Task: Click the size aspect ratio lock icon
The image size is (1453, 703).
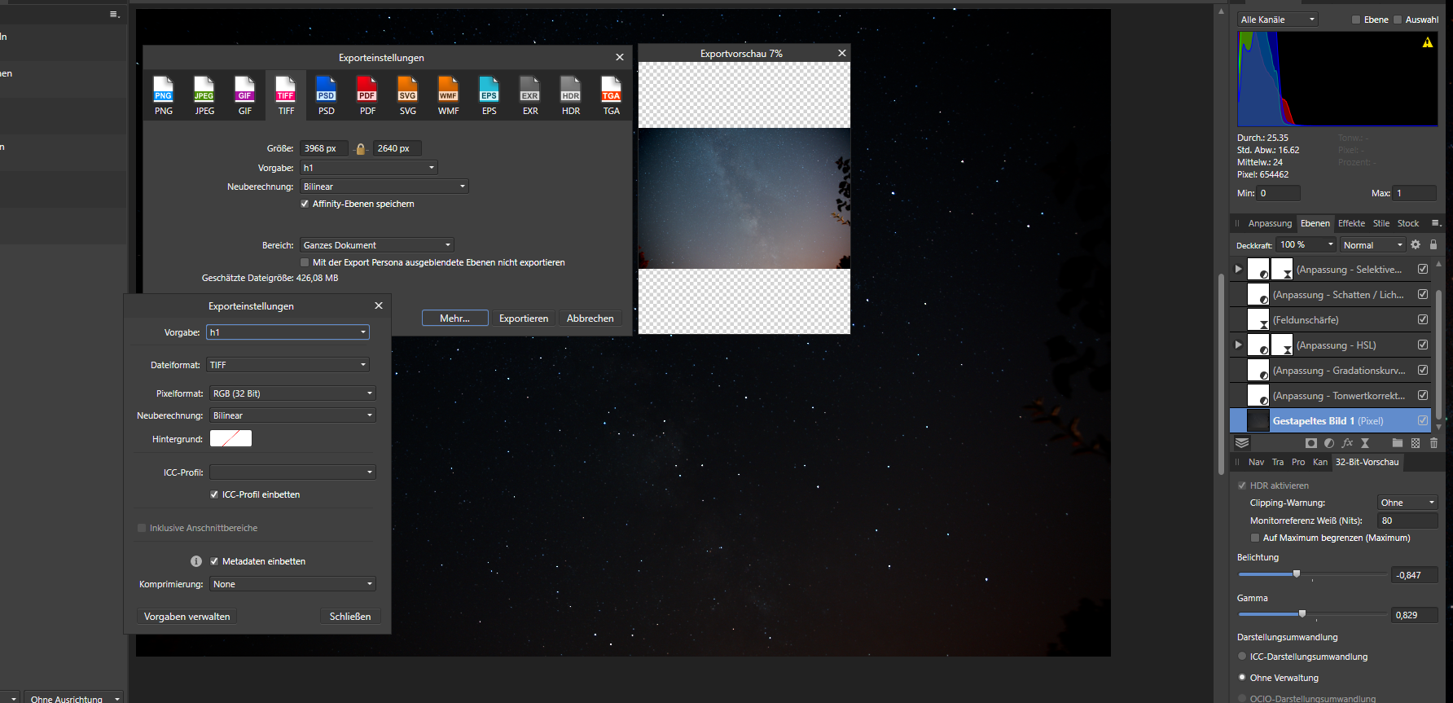Action: tap(361, 149)
